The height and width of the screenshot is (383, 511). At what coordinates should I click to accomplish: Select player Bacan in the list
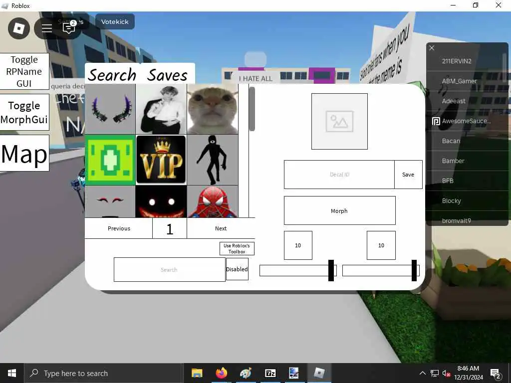pos(467,141)
